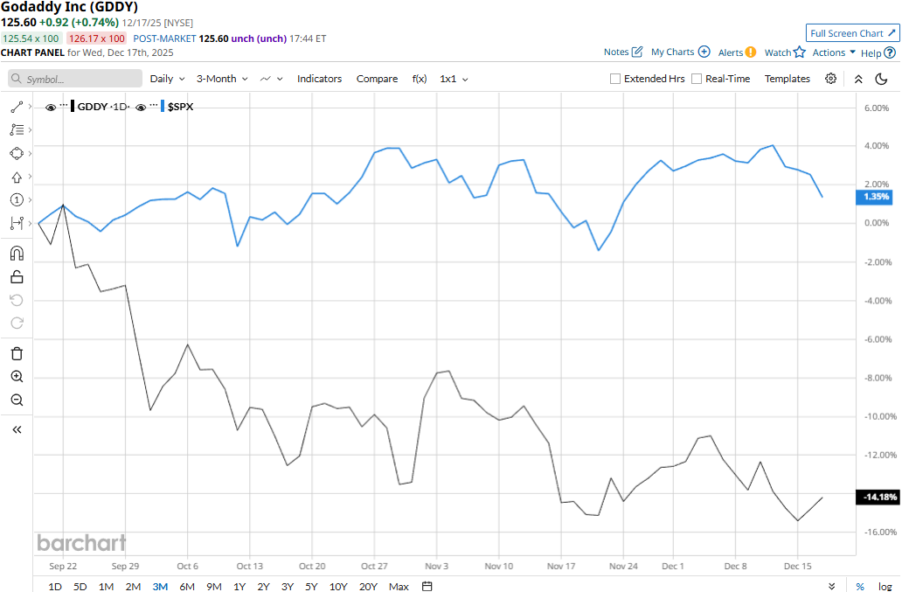The width and height of the screenshot is (902, 592).
Task: Select the 5Y time range
Action: [311, 586]
